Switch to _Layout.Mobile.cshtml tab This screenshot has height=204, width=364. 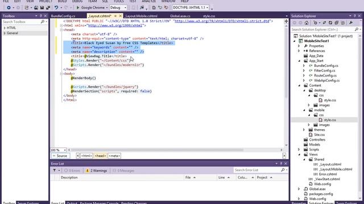pos(142,16)
